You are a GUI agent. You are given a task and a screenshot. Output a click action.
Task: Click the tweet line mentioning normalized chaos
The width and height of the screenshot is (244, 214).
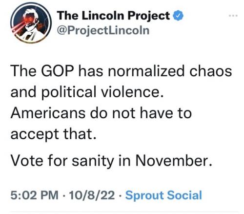tap(121, 71)
